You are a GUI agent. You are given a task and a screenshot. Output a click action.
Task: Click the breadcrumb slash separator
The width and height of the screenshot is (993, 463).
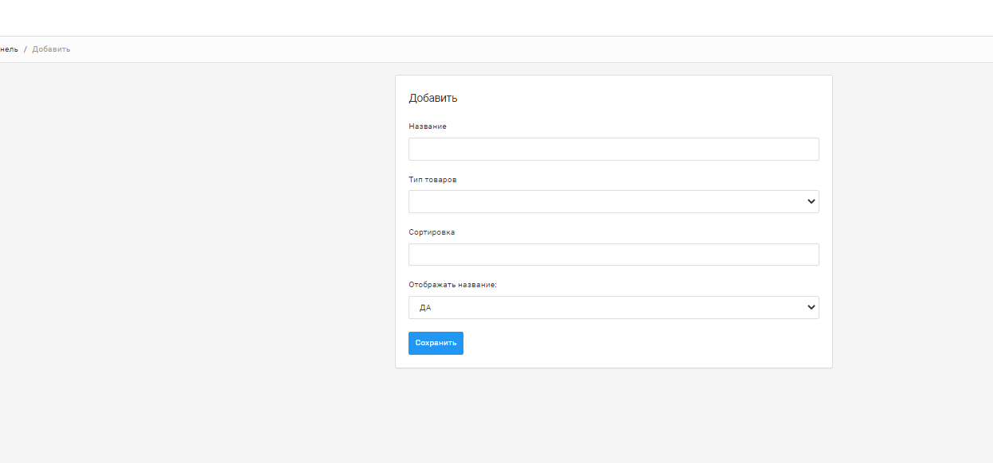tap(25, 49)
